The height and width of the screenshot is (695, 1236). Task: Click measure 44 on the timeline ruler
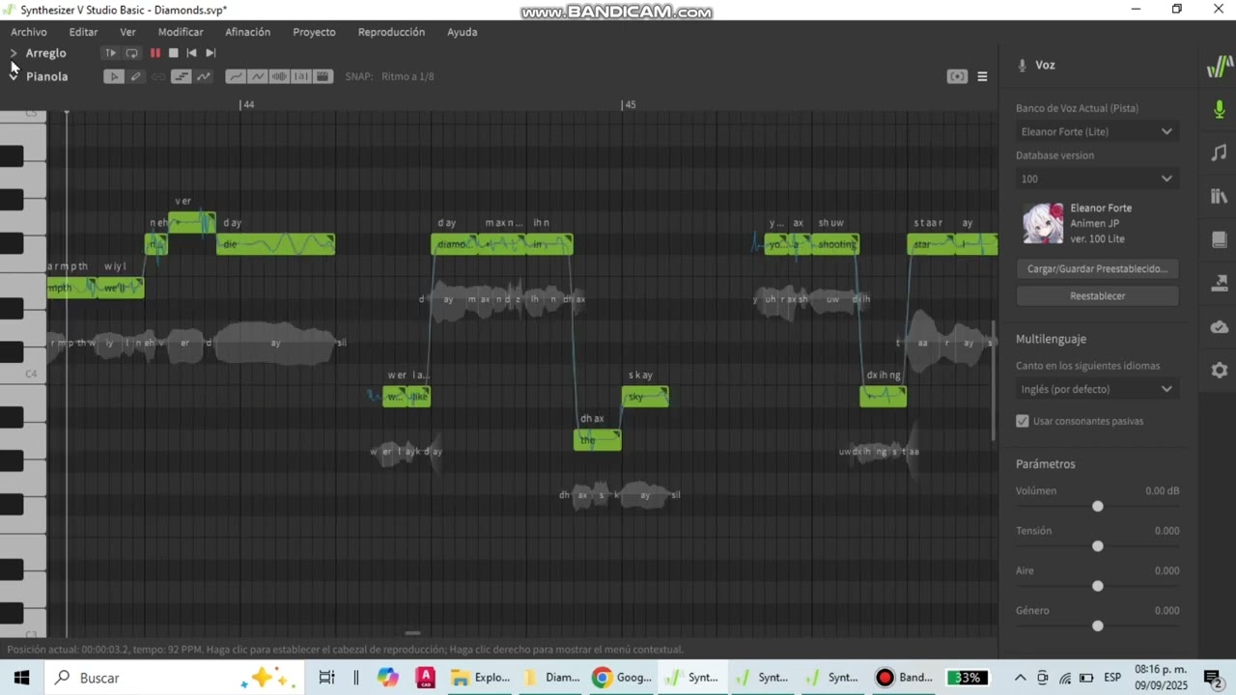pyautogui.click(x=248, y=104)
